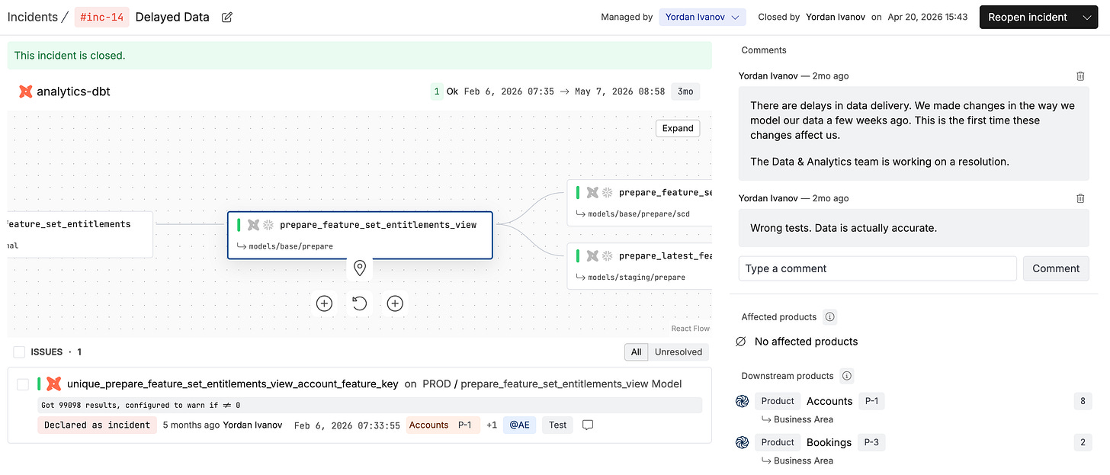1110x475 pixels.
Task: Click the count badge 8 for Accounts
Action: 1083,401
